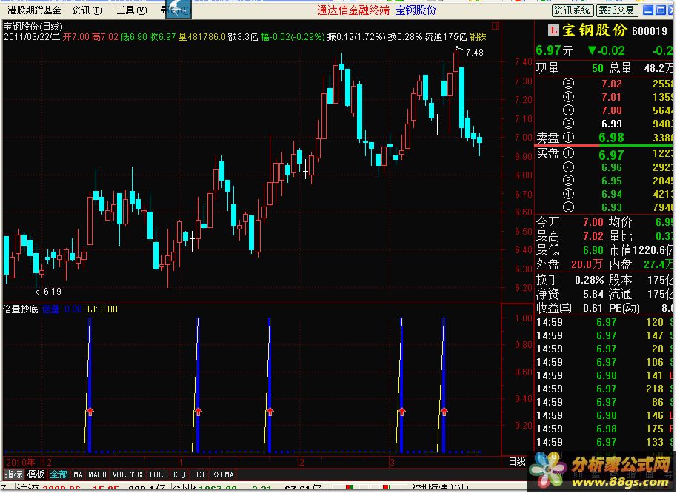The width and height of the screenshot is (677, 493).
Task: Open the 资讯(I) menu
Action: [87, 10]
